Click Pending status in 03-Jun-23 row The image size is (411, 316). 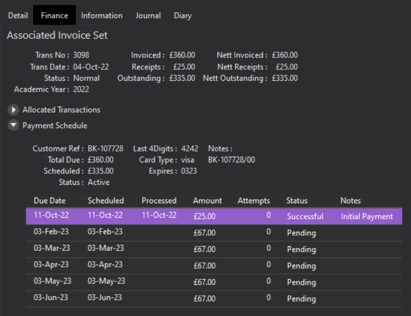301,299
